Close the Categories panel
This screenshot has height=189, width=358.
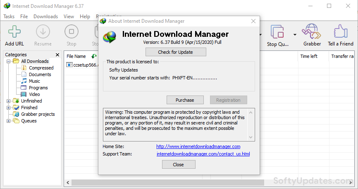(x=57, y=55)
